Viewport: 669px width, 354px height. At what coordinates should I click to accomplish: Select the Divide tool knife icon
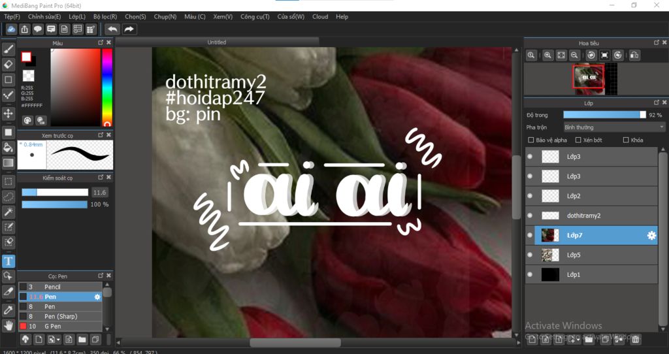click(x=8, y=291)
